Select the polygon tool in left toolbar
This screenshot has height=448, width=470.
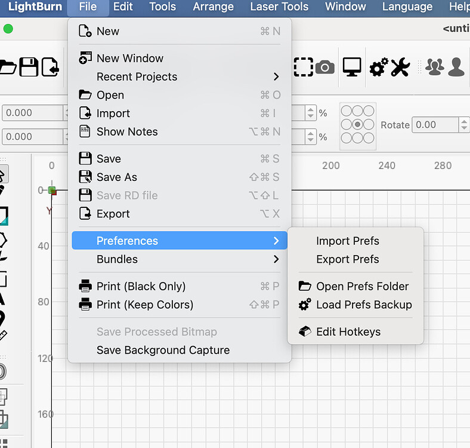pyautogui.click(x=3, y=240)
